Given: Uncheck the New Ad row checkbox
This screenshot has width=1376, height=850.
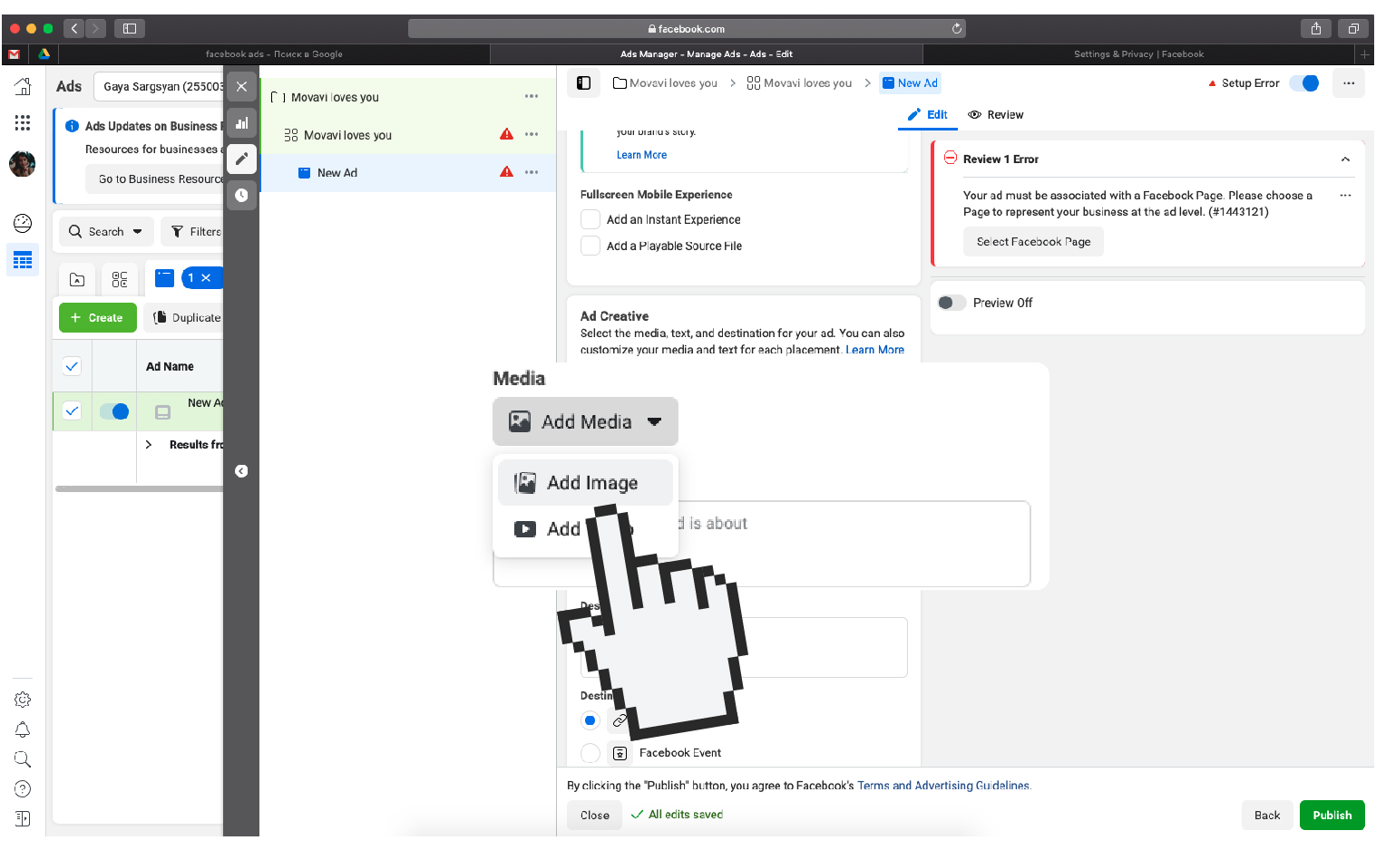Looking at the screenshot, I should (72, 411).
